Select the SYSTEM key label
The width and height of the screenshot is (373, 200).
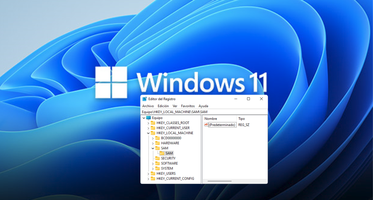[167, 168]
